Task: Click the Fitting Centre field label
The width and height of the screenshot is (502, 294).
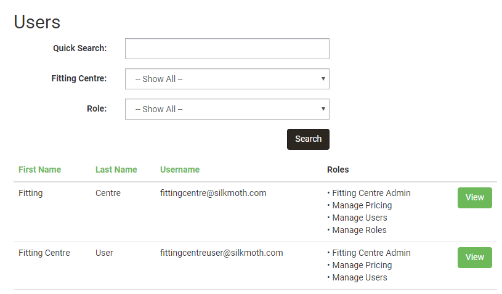Action: click(x=79, y=78)
